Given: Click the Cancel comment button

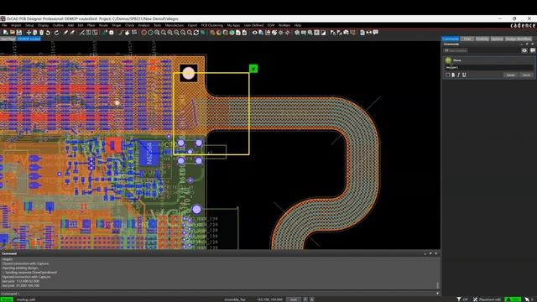Looking at the screenshot, I should (x=526, y=75).
